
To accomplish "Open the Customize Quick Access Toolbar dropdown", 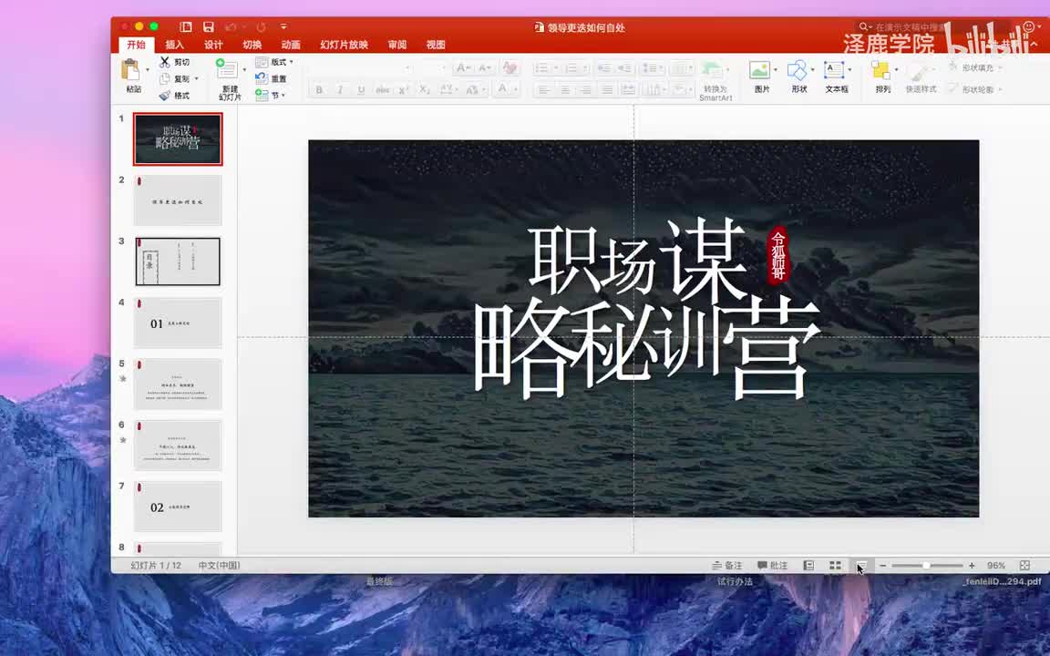I will coord(284,26).
